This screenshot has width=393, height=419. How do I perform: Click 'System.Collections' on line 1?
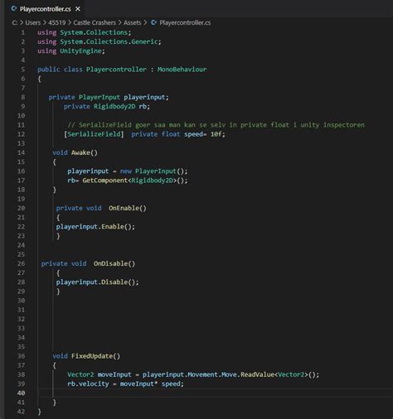pos(94,32)
